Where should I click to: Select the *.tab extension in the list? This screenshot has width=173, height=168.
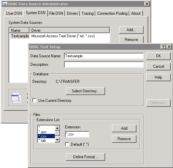pyautogui.click(x=46, y=140)
